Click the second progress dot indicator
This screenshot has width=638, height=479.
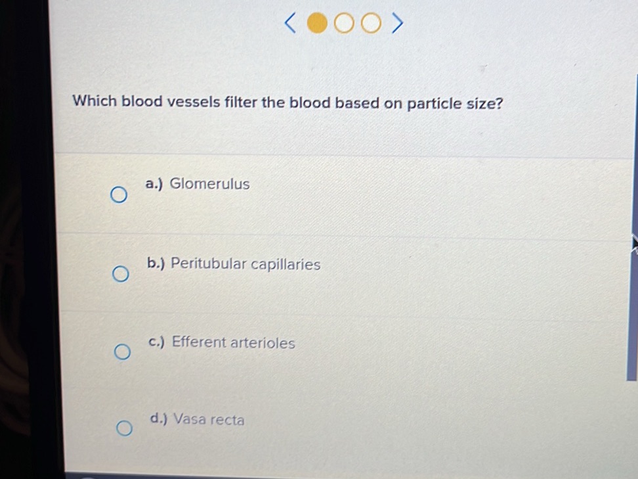pyautogui.click(x=344, y=23)
